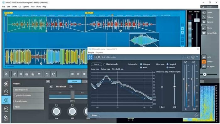Toggle the Adaptive mode checkbox

[x=104, y=64]
